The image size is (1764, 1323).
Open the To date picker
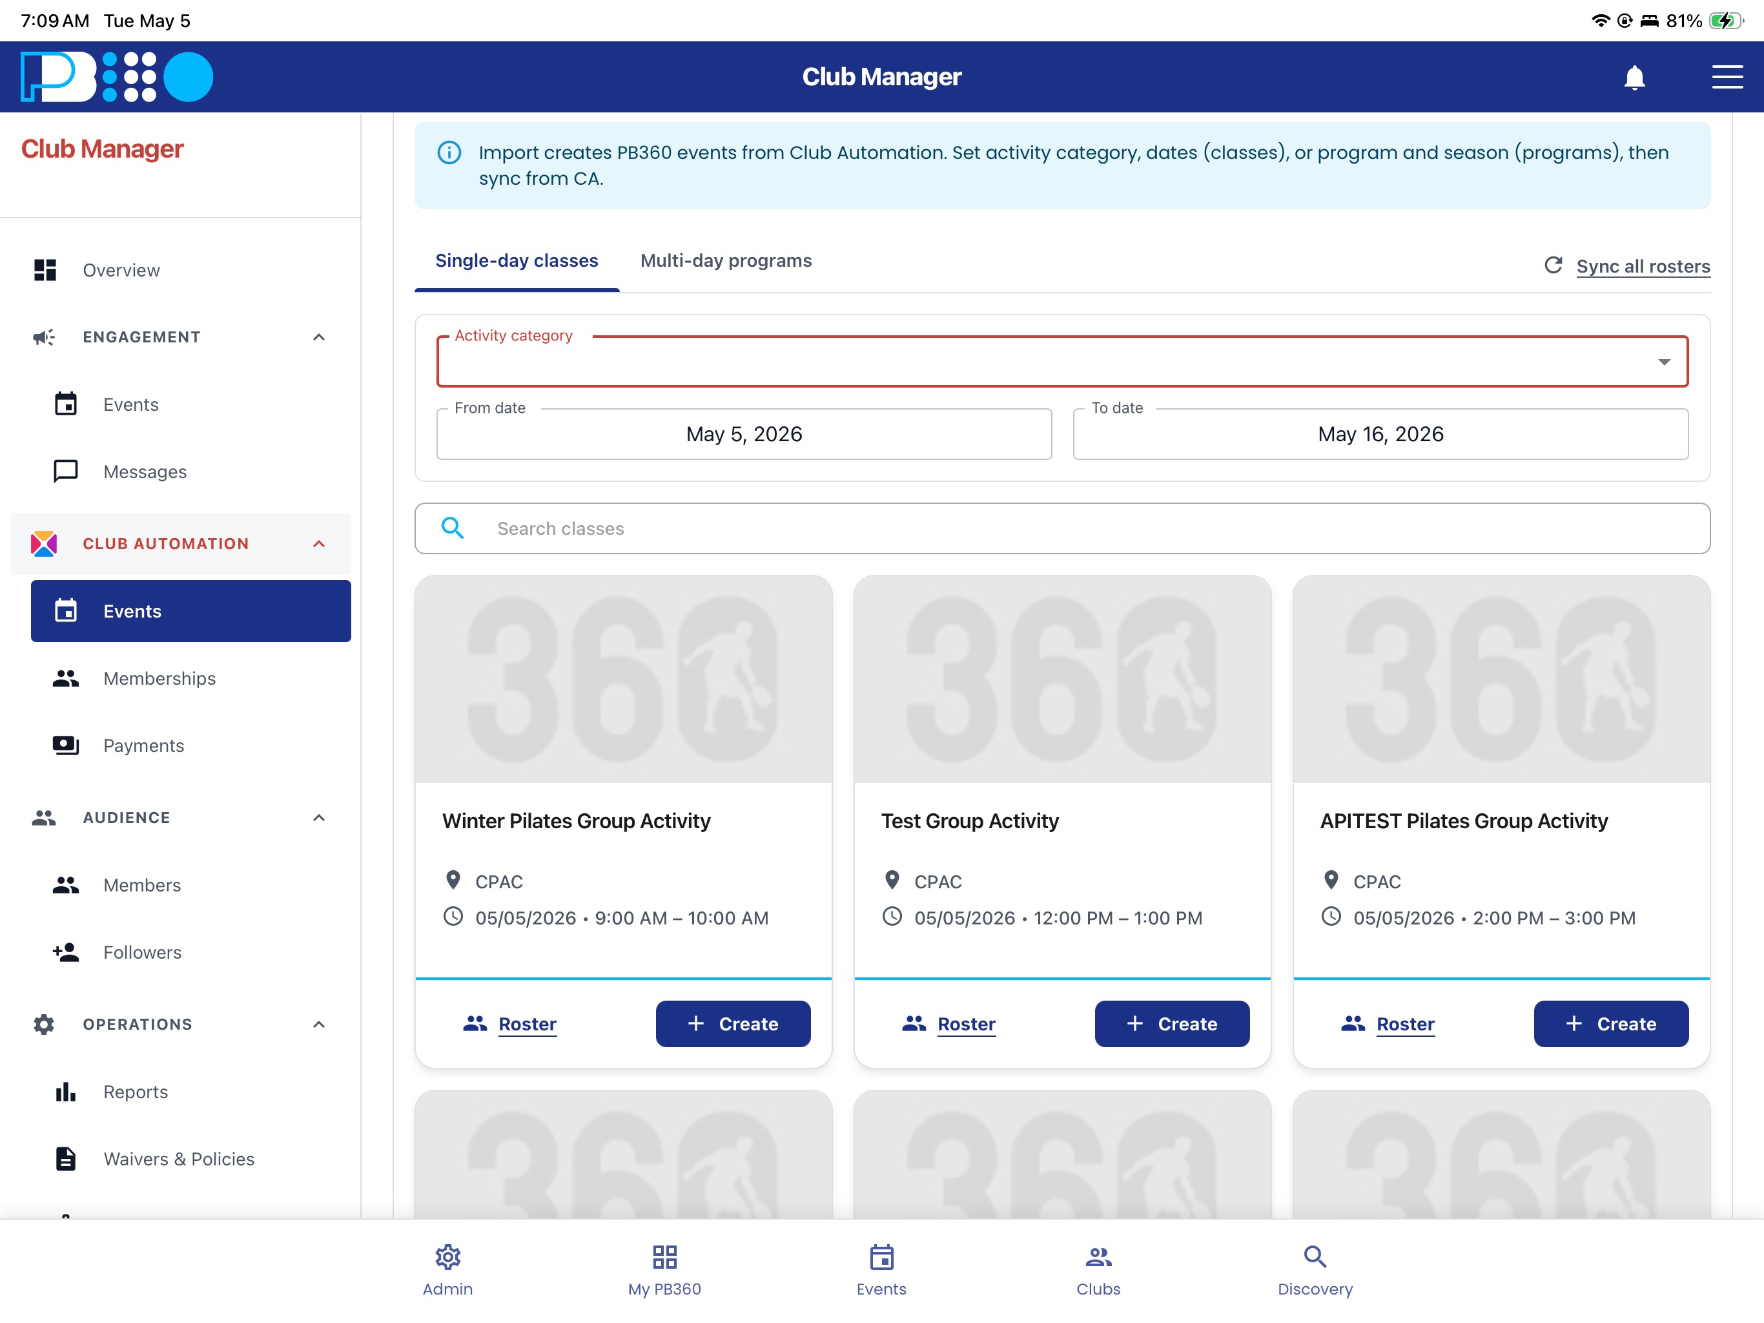(x=1380, y=434)
